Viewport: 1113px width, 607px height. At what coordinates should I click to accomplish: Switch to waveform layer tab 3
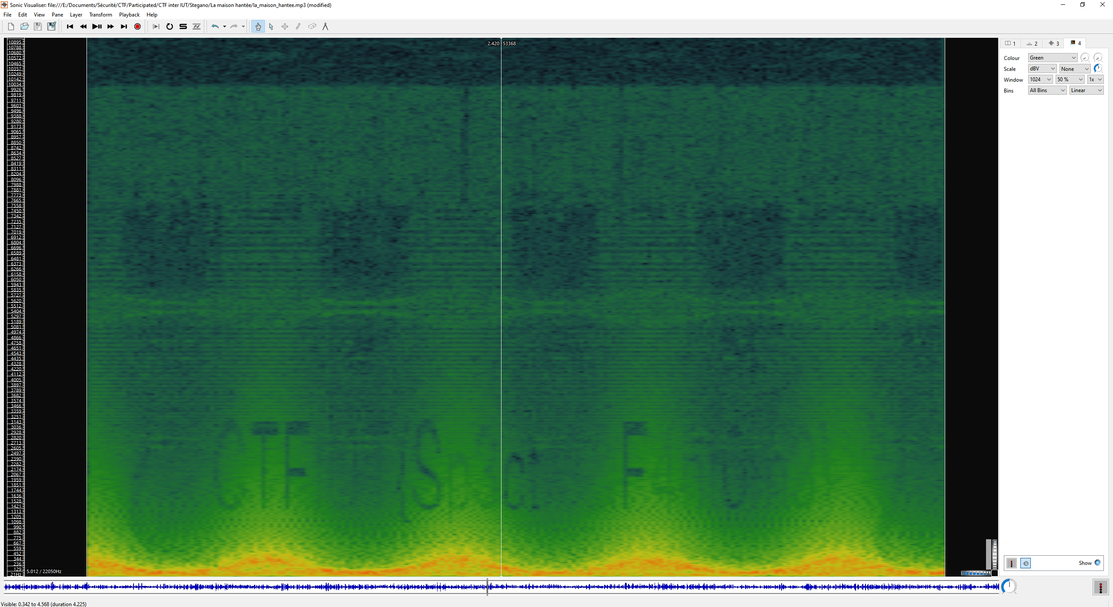point(1053,43)
